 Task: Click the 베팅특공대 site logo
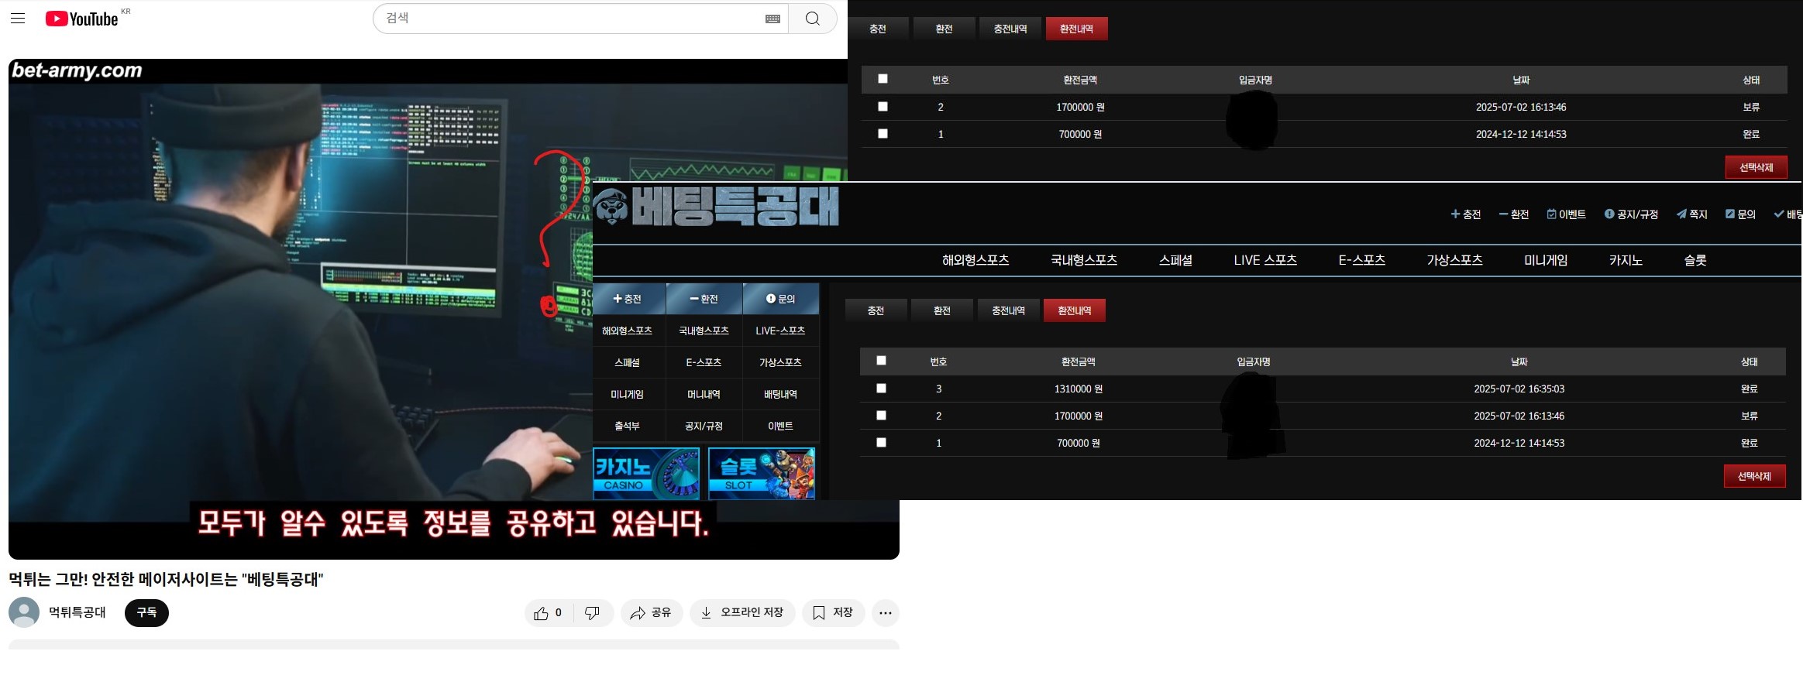click(x=717, y=205)
